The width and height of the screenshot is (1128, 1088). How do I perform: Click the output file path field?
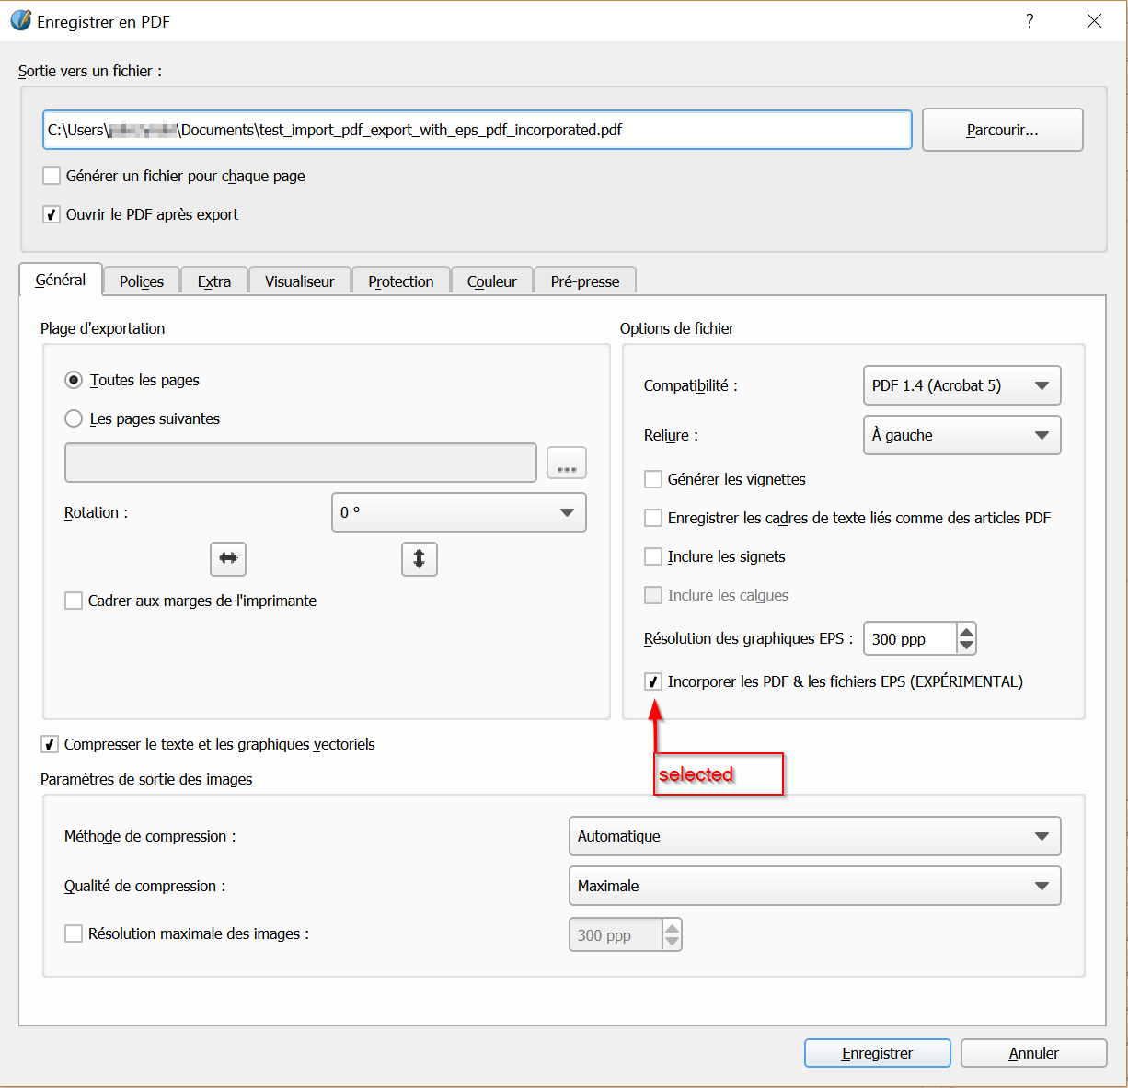[477, 130]
